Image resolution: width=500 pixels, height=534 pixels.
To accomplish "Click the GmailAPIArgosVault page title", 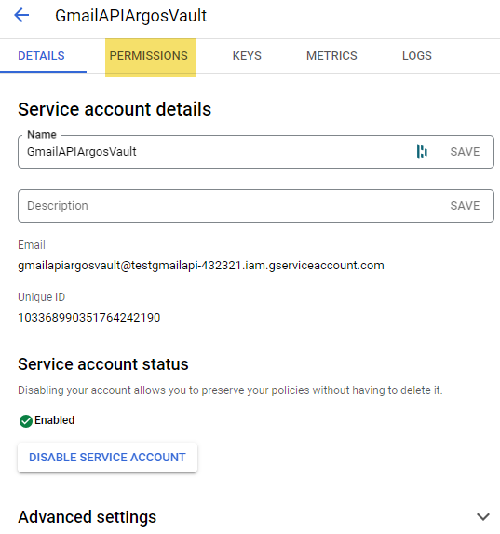I will point(130,16).
